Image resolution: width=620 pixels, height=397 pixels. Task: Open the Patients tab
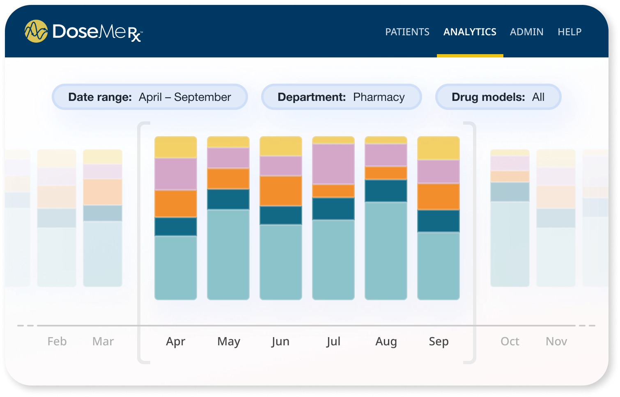click(407, 32)
